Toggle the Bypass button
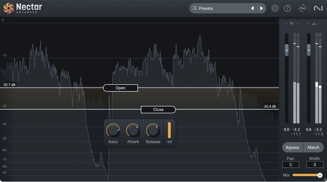This screenshot has height=182, width=327. click(292, 147)
